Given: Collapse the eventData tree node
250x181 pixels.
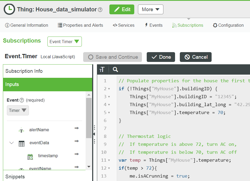Looking at the screenshot, I should click(11, 143).
